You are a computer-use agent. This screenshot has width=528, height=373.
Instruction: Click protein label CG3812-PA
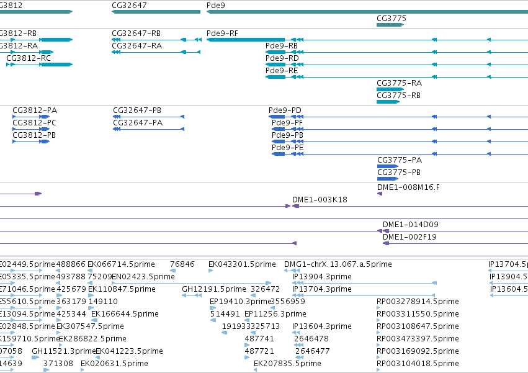coord(35,110)
